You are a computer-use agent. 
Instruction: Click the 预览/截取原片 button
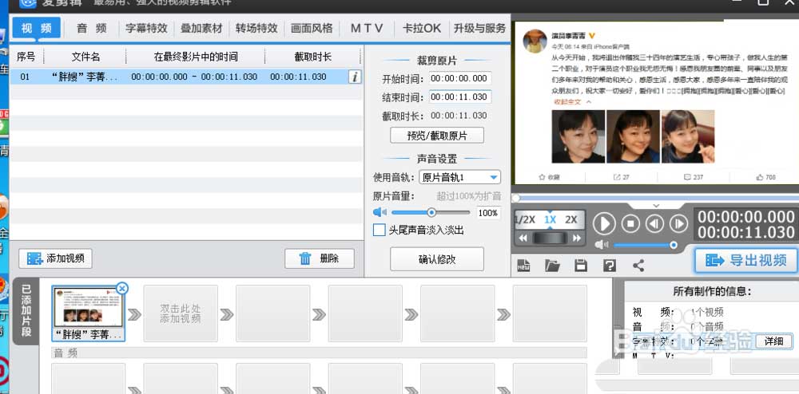click(x=437, y=136)
